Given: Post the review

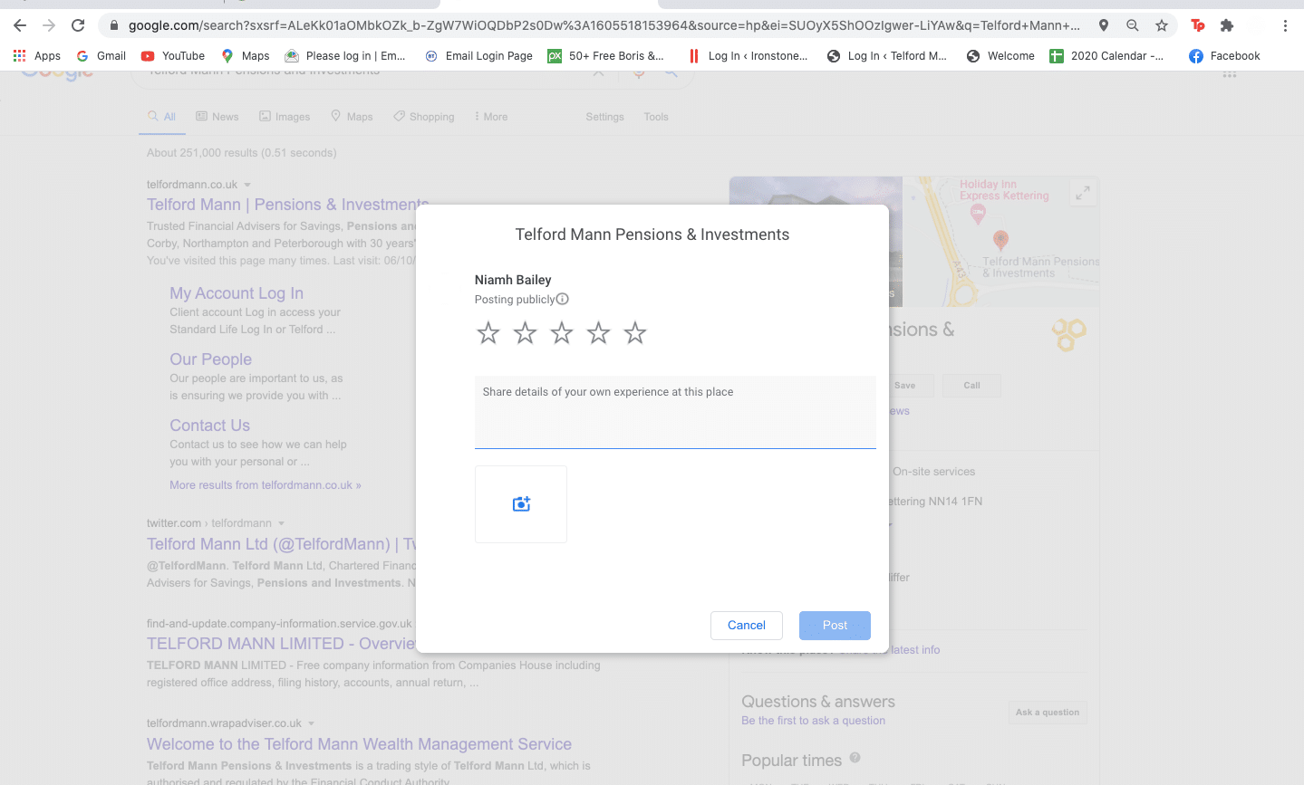Looking at the screenshot, I should 835,626.
